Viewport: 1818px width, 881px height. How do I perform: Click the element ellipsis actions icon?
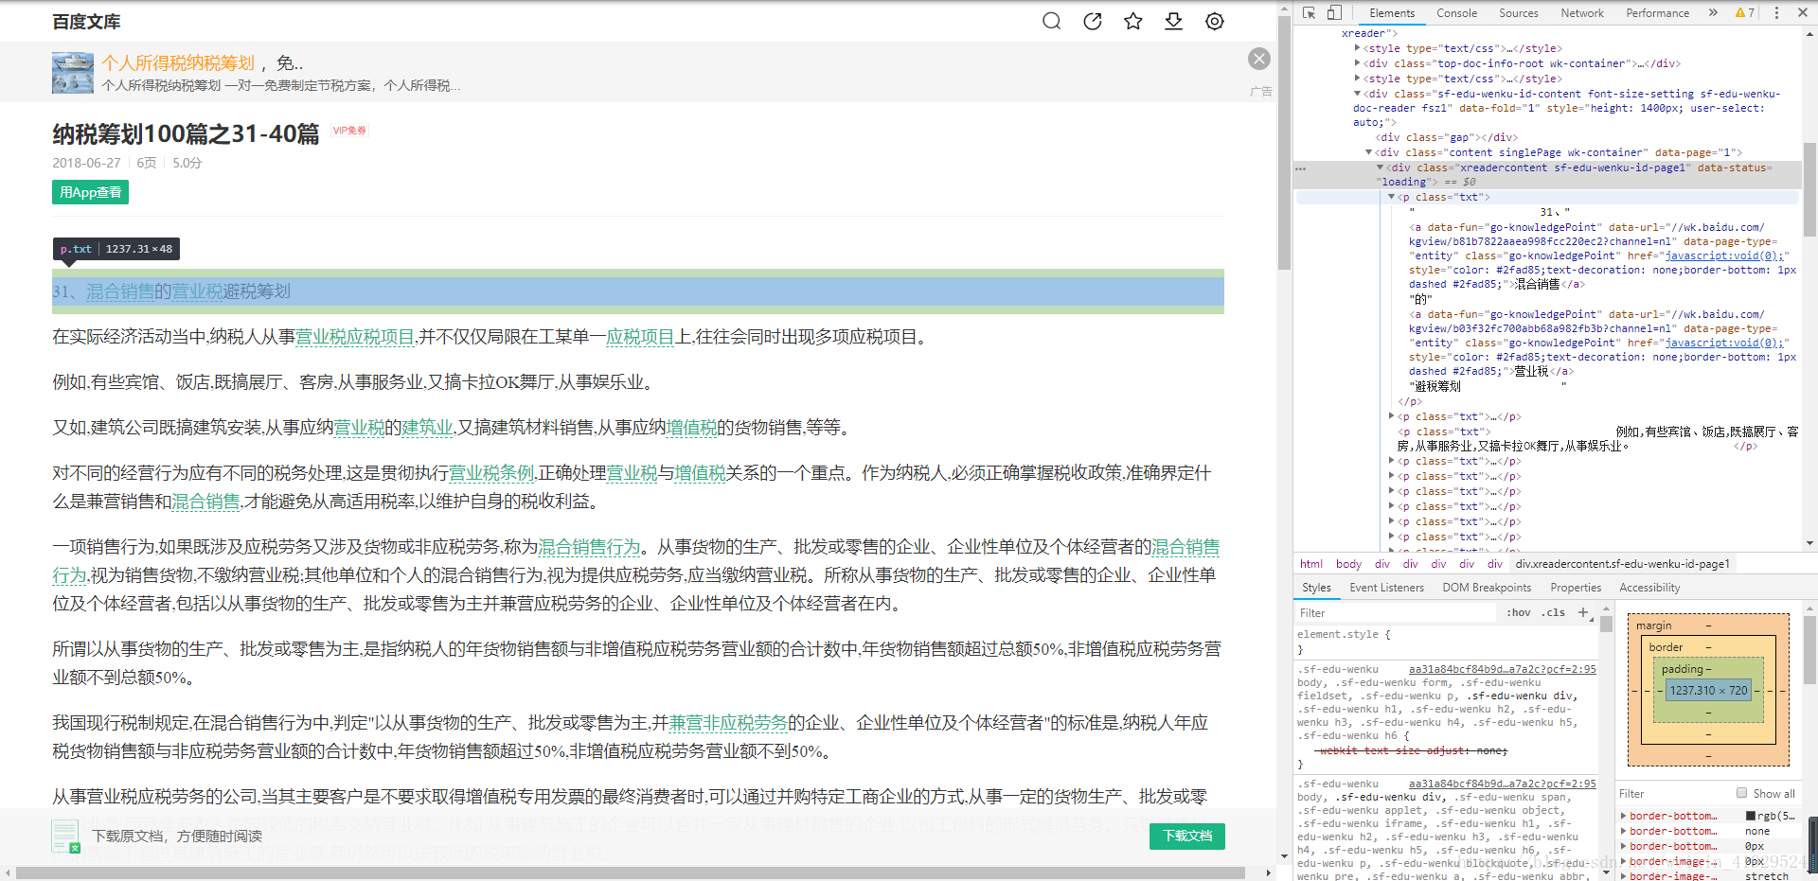click(x=1301, y=168)
